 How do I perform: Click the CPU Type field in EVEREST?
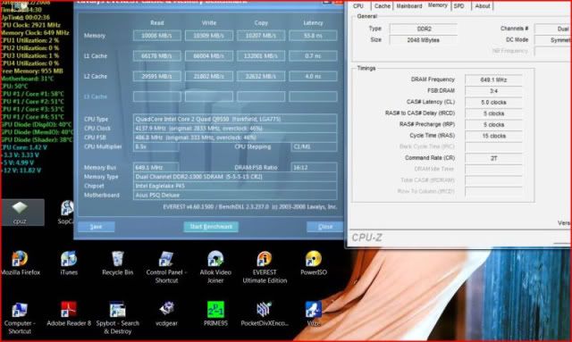pyautogui.click(x=235, y=119)
